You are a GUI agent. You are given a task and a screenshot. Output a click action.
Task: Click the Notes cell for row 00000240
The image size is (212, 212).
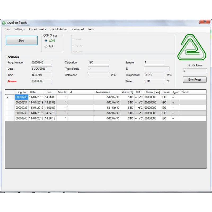coord(193,118)
